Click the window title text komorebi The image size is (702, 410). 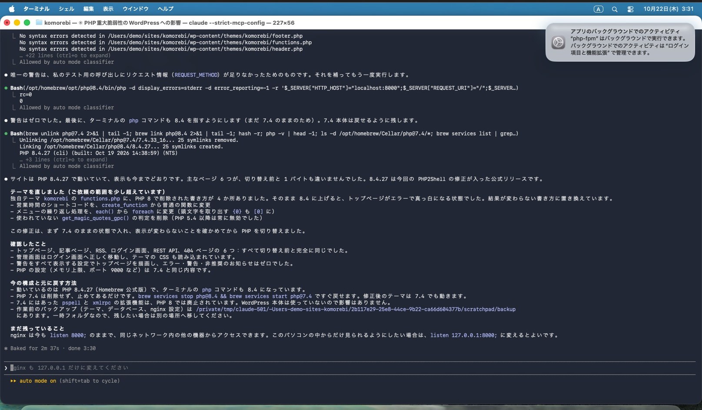click(x=57, y=23)
